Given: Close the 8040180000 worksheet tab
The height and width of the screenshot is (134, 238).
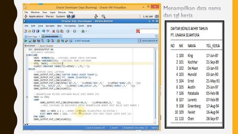Looking at the screenshot, I should point(60,36).
